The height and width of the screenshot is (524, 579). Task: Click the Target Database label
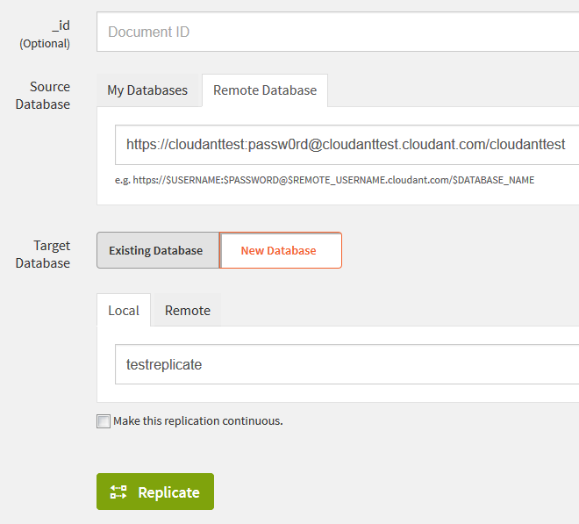pos(43,255)
